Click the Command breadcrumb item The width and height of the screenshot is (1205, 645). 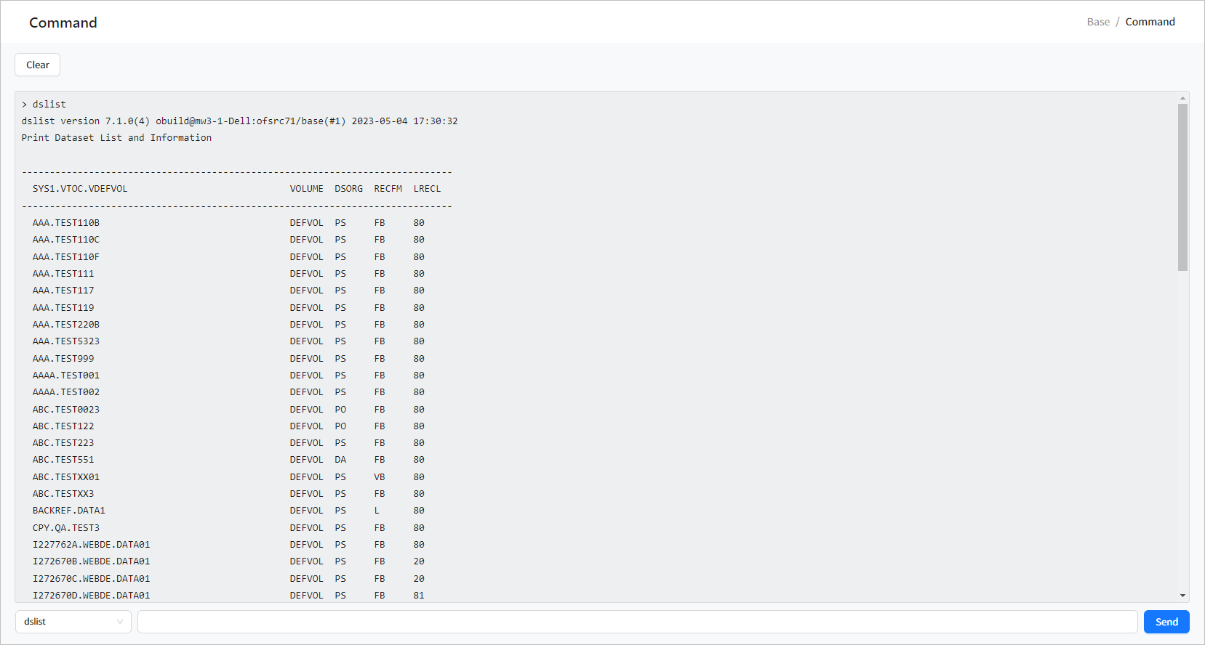point(1150,22)
